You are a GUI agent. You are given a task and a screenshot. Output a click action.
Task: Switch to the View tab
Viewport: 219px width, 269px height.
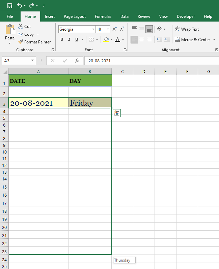163,16
